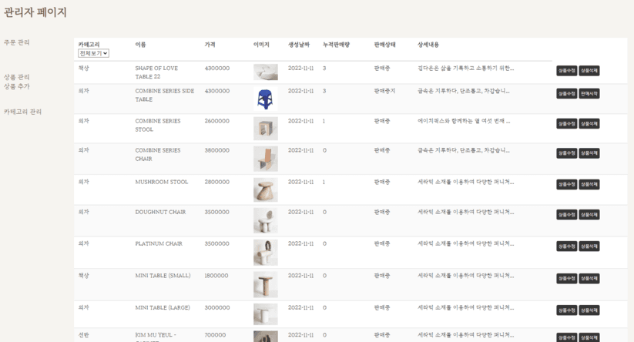Edit MINI TABLE (LARGE) via 상품수정
This screenshot has width=634, height=342.
[566, 310]
